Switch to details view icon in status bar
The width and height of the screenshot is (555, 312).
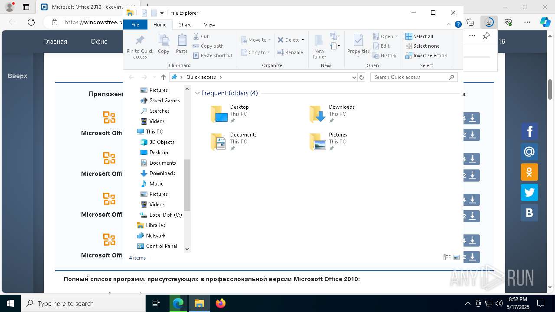(447, 257)
